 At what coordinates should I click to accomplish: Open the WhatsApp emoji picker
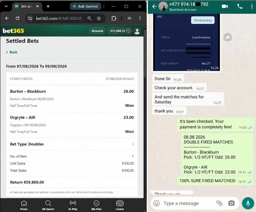[x=156, y=203]
